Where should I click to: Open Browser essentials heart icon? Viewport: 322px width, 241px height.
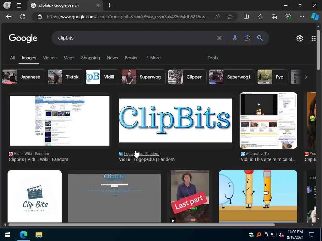pos(288,17)
